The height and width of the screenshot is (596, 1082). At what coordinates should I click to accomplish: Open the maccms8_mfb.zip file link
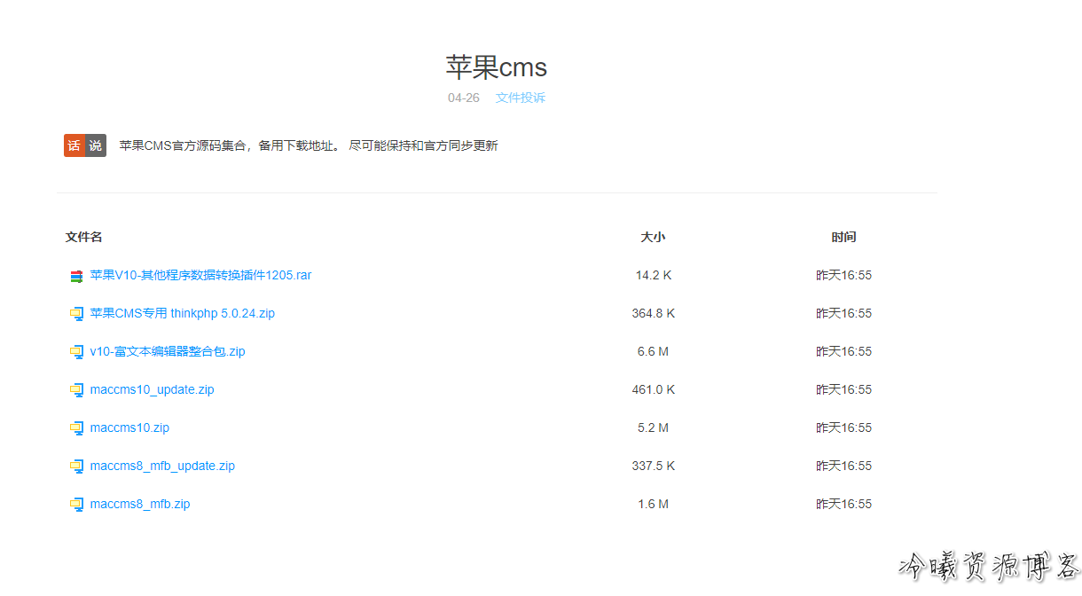[x=140, y=504]
